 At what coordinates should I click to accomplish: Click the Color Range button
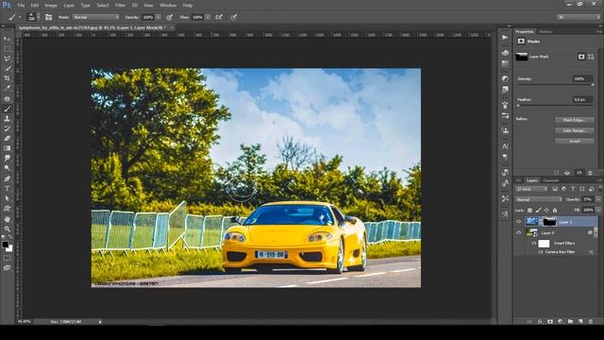pos(575,130)
